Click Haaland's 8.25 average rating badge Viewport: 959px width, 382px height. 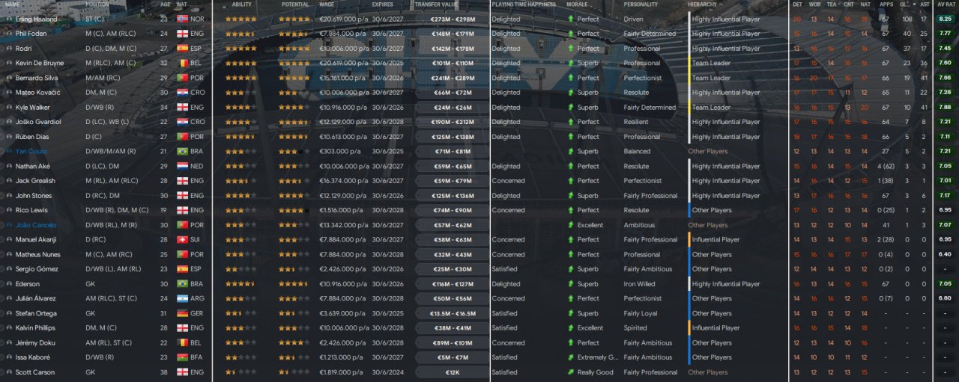[x=945, y=19]
